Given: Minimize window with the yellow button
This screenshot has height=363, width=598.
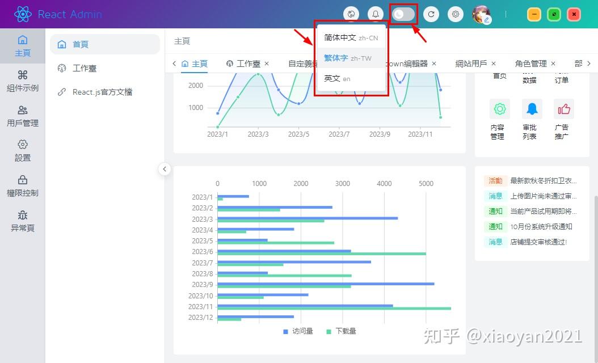Looking at the screenshot, I should point(534,15).
